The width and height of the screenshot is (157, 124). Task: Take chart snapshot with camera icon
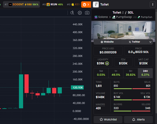tap(87, 13)
